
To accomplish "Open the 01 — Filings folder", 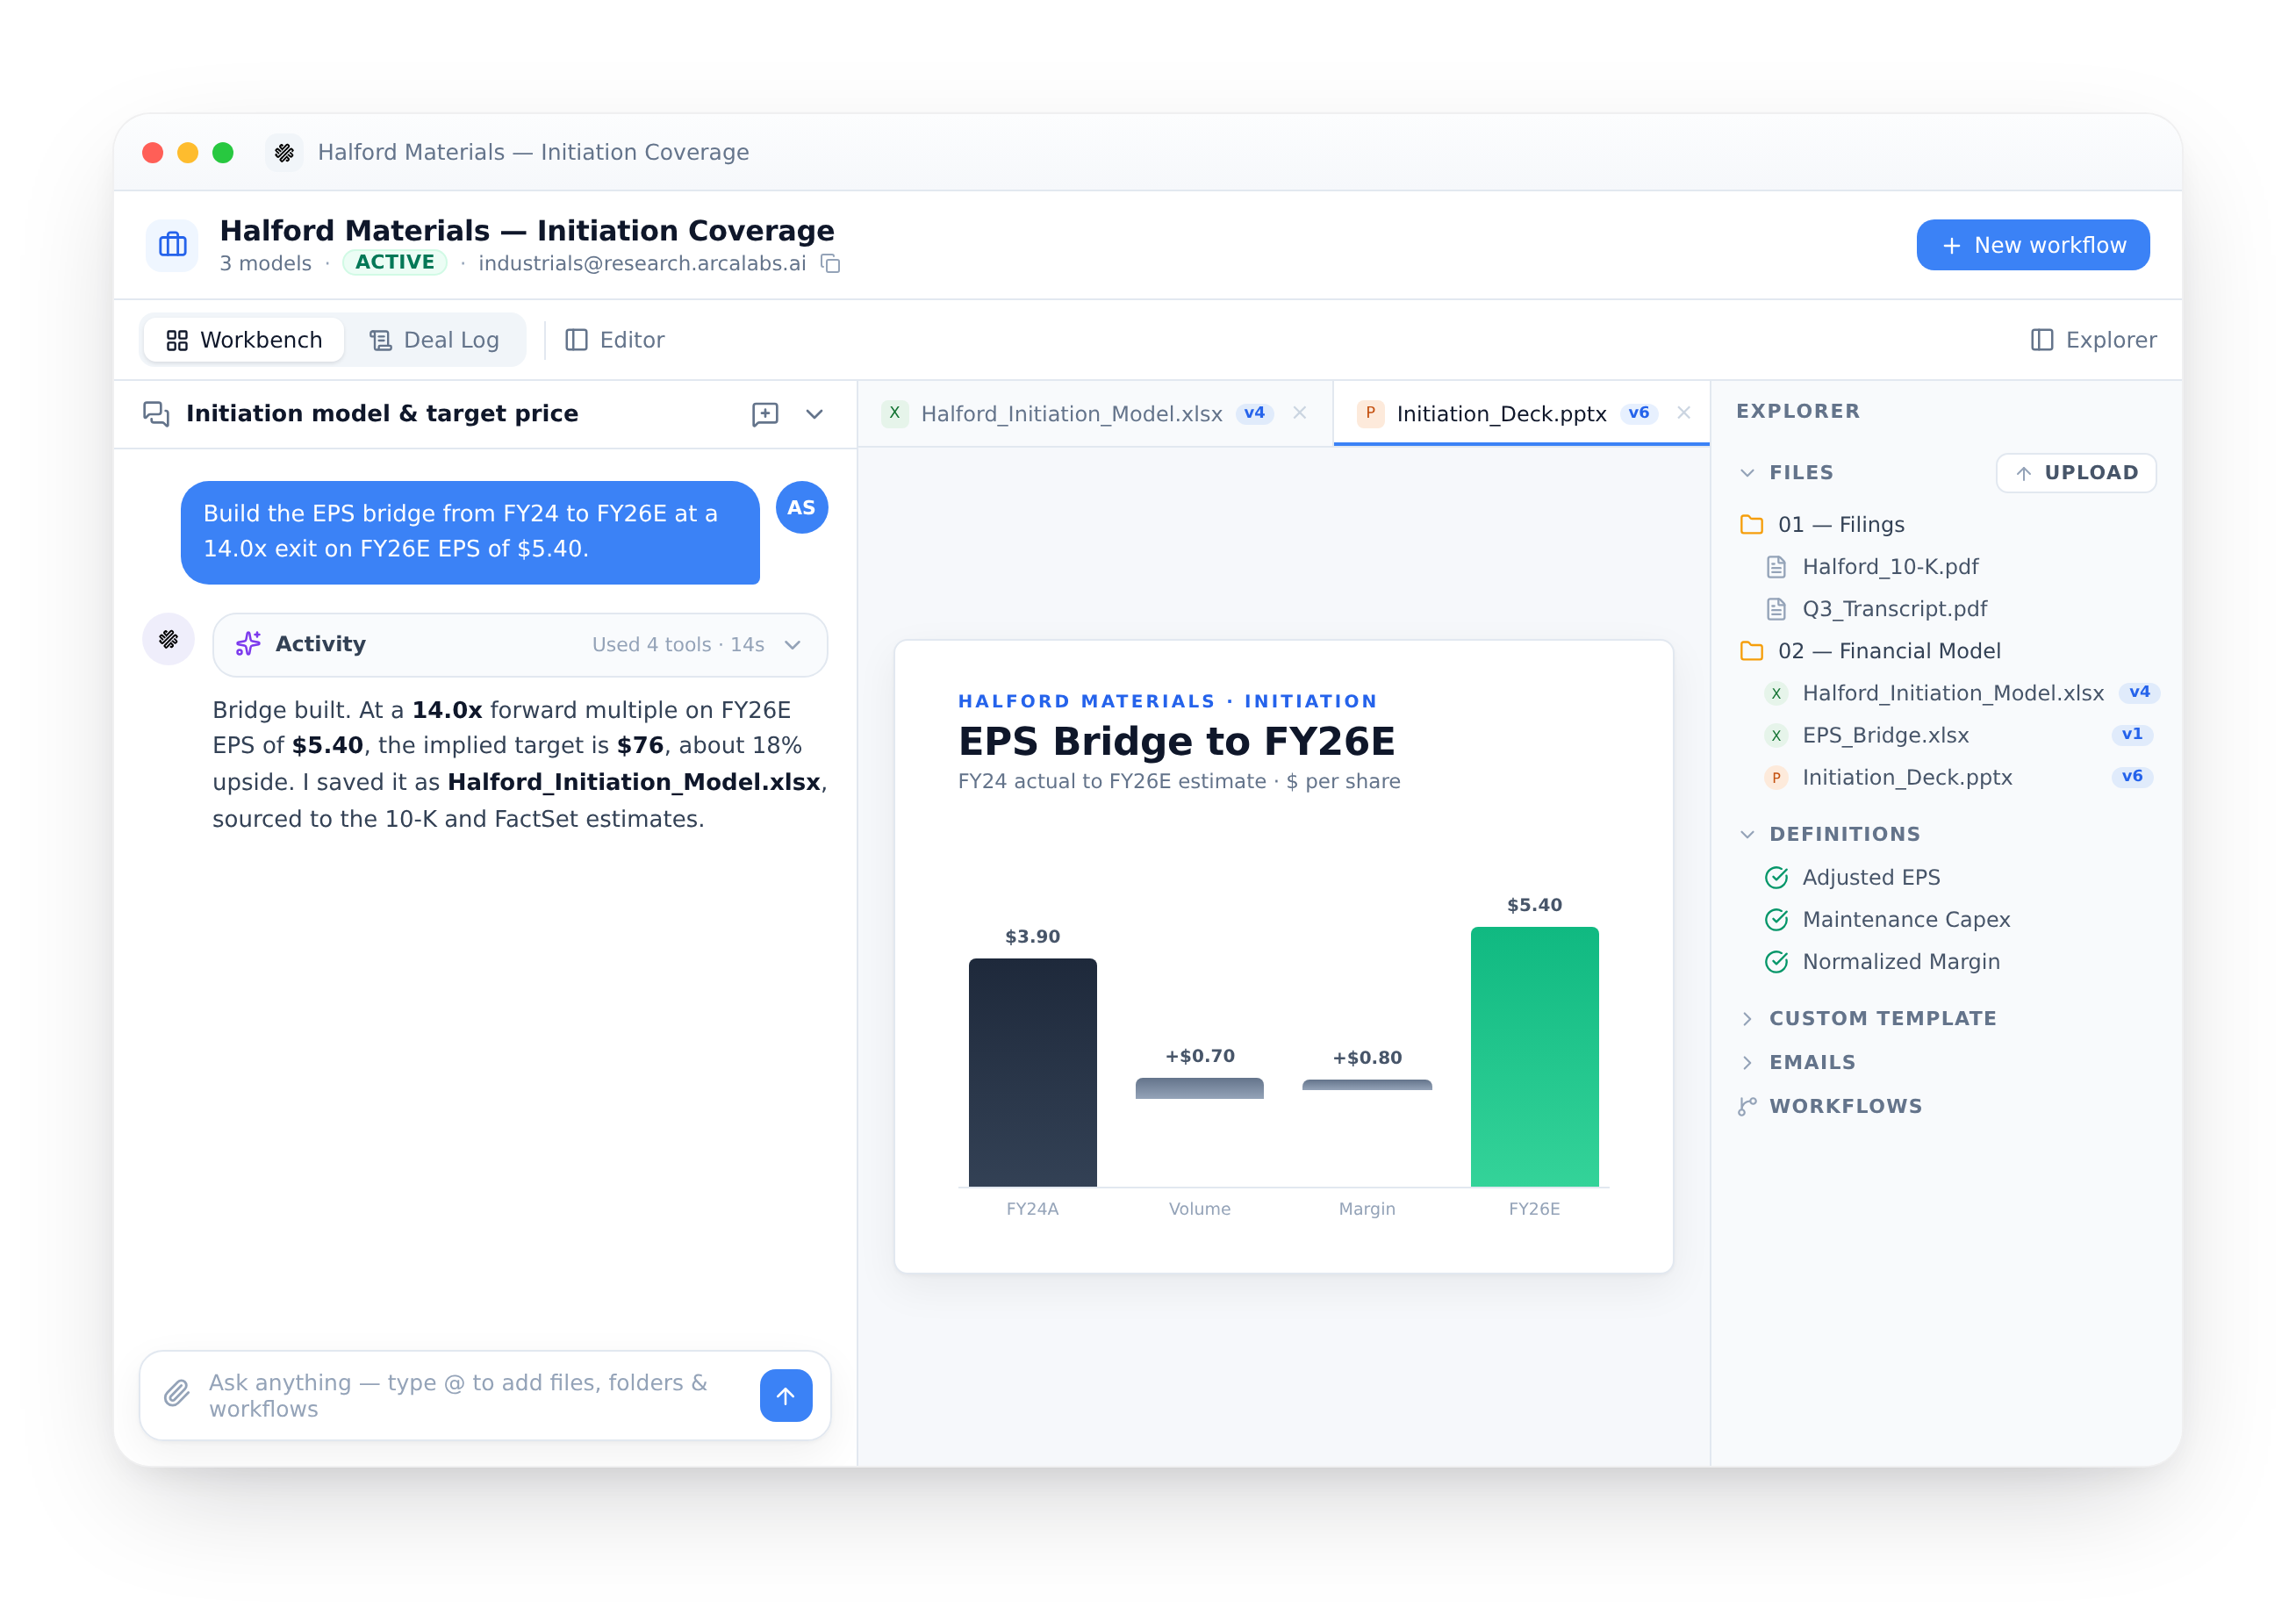I will [1822, 525].
